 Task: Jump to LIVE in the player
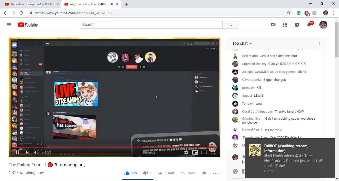pos(46,152)
